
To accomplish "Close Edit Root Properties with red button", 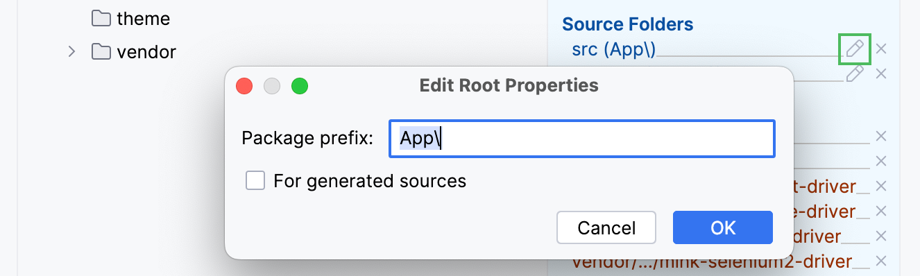I will [x=244, y=86].
